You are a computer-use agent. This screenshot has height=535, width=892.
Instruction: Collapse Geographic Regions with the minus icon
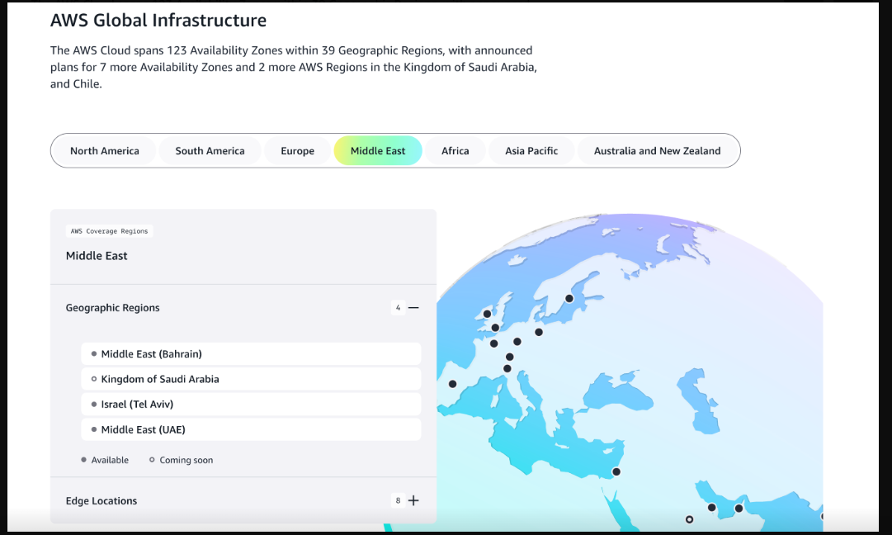pos(413,308)
